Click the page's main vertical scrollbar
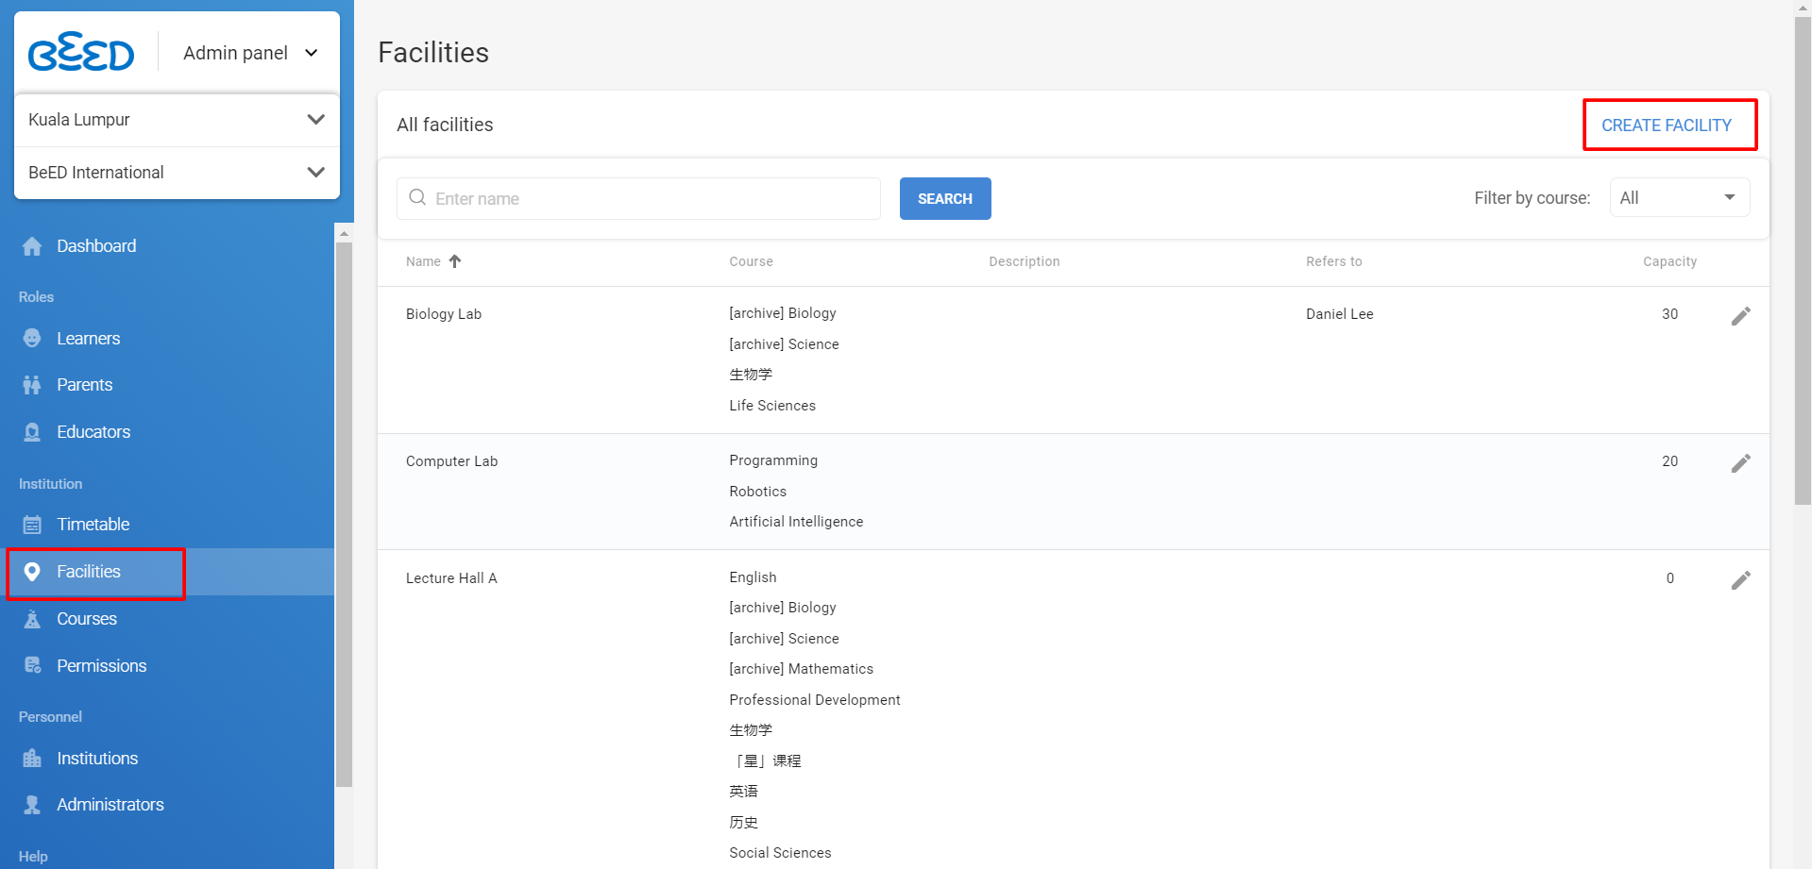 click(1803, 260)
